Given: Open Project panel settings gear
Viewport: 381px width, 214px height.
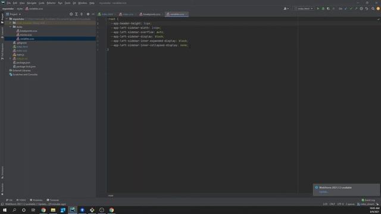Looking at the screenshot, I should point(88,14).
